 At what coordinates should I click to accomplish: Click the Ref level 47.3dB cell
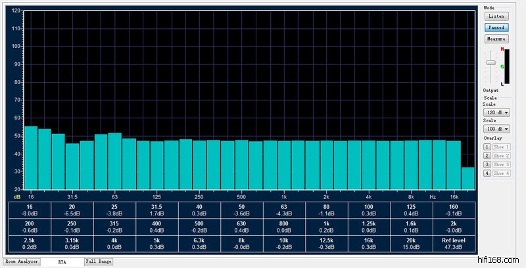point(453,244)
